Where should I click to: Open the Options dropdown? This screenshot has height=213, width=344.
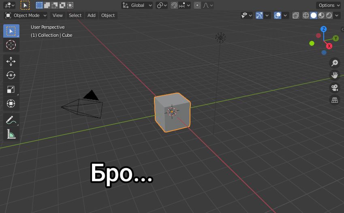coord(329,5)
